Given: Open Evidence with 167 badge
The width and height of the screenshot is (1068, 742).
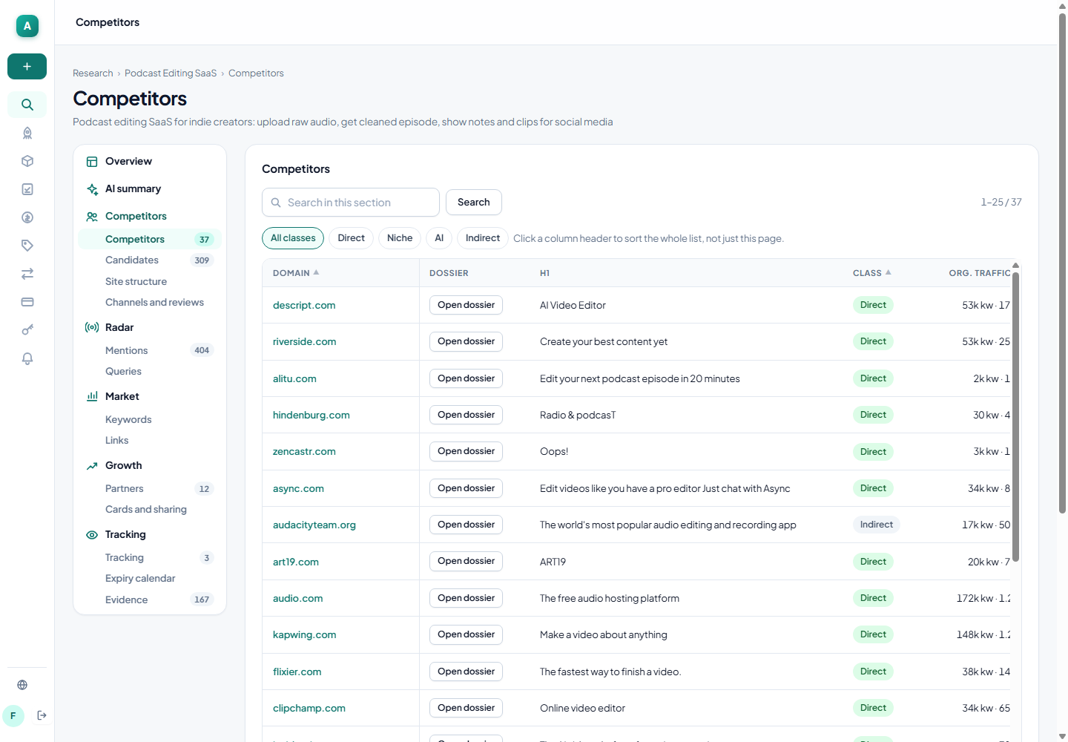Looking at the screenshot, I should pyautogui.click(x=150, y=600).
